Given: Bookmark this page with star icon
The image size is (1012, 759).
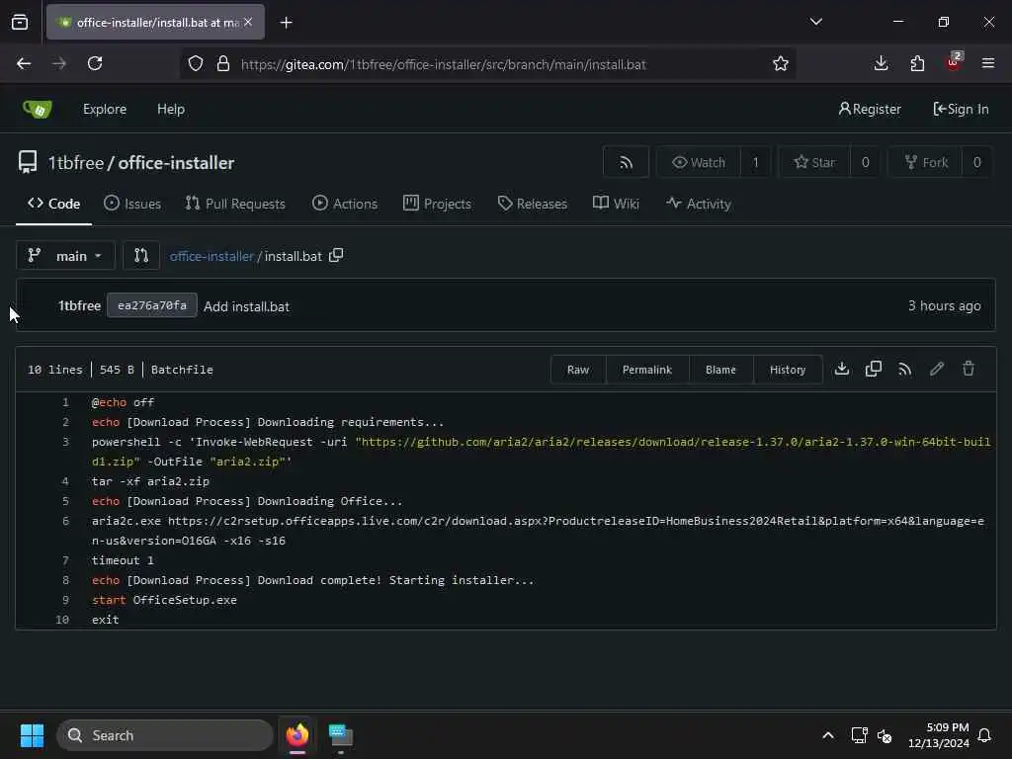Looking at the screenshot, I should point(781,63).
